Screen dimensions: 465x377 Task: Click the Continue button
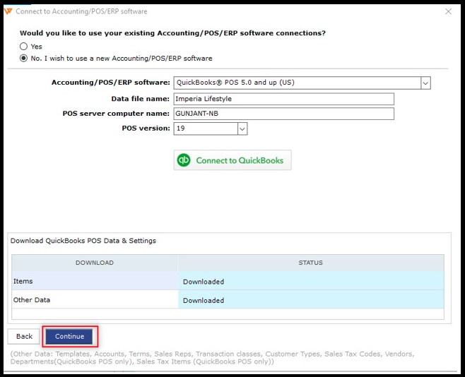(69, 337)
